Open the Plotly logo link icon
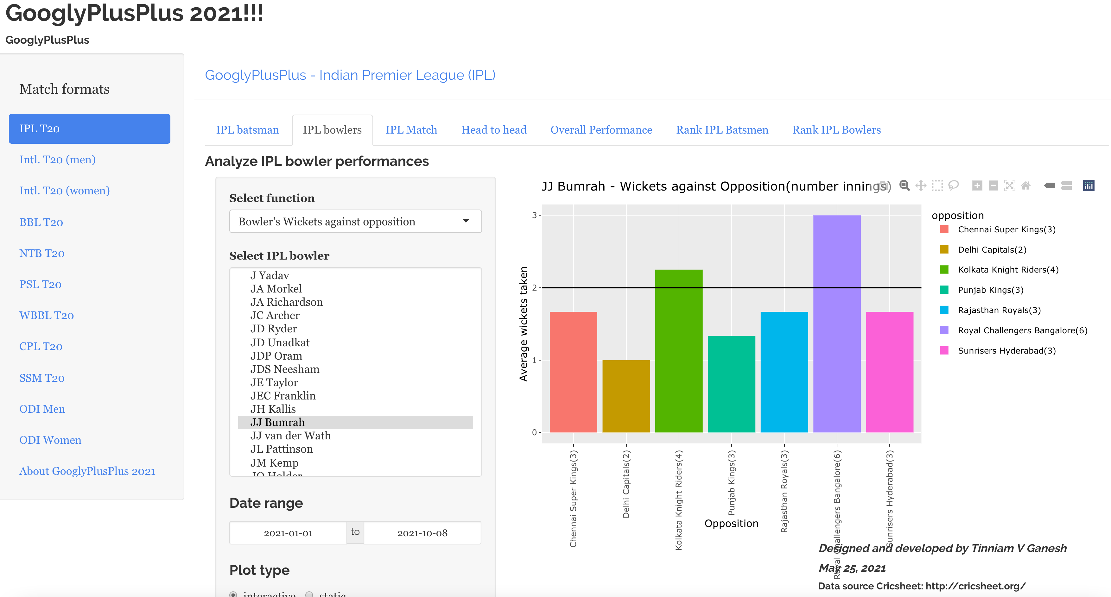 1089,186
